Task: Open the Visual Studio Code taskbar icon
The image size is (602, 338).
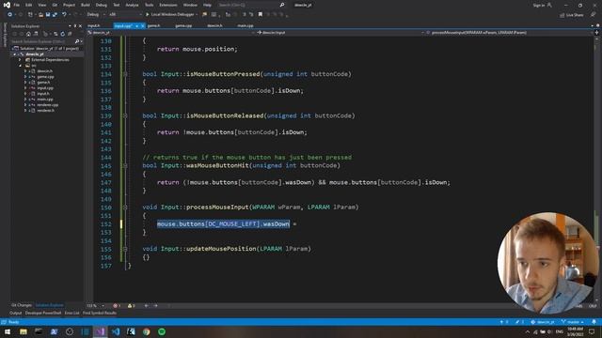Action: click(116, 331)
